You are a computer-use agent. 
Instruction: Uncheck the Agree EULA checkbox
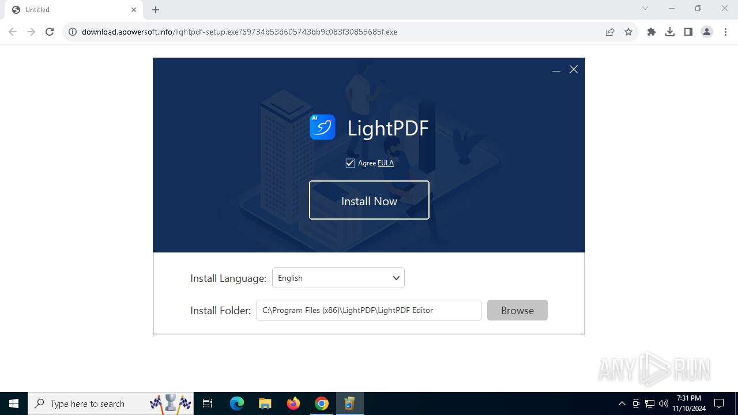pos(350,163)
